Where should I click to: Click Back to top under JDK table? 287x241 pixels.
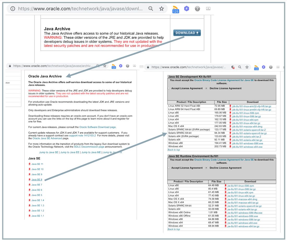point(174,150)
